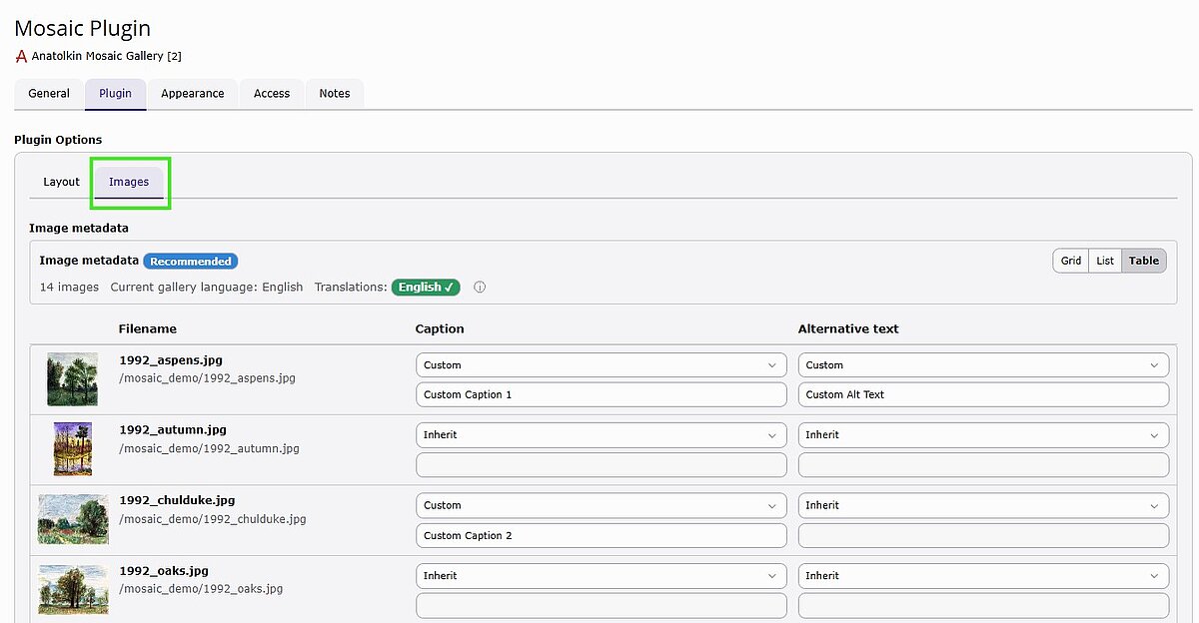This screenshot has width=1199, height=623.
Task: Click the 1992_oaks.jpg thumbnail
Action: (x=73, y=589)
